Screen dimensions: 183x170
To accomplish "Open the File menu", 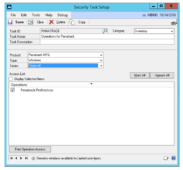I will (13, 15).
